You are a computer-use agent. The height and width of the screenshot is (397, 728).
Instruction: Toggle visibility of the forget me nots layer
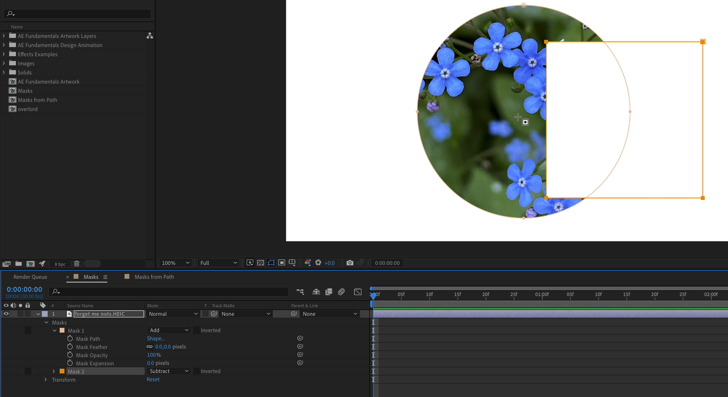pos(6,313)
